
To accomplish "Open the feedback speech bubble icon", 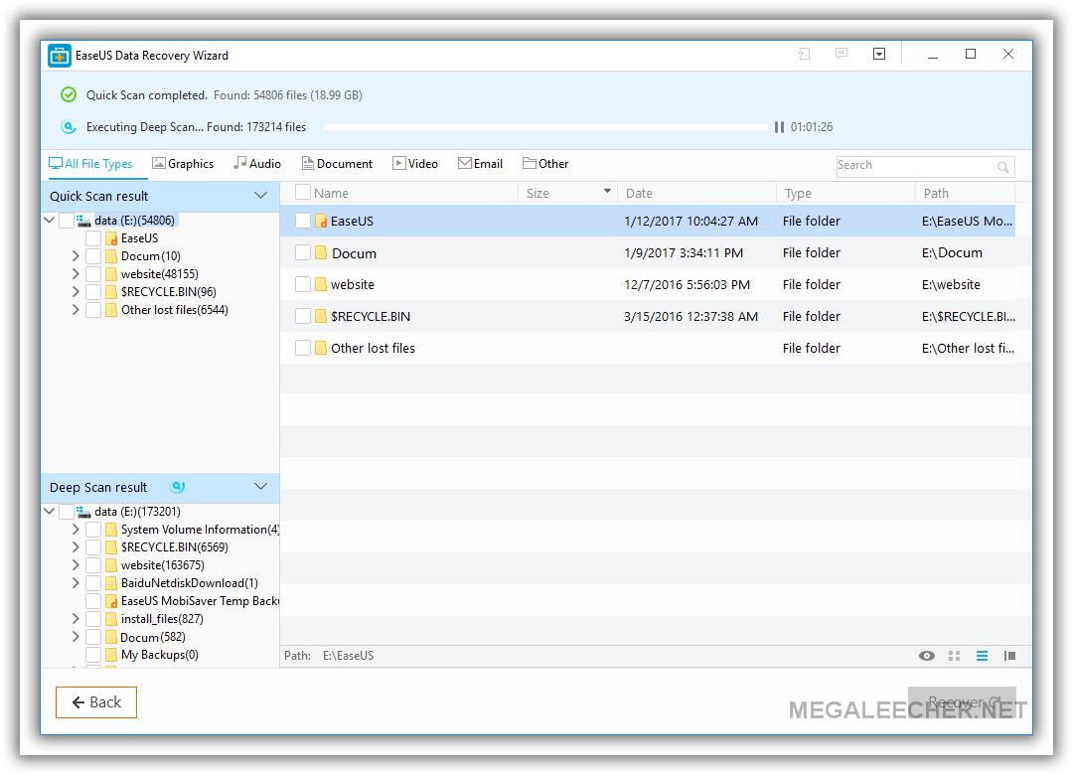I will click(x=842, y=54).
